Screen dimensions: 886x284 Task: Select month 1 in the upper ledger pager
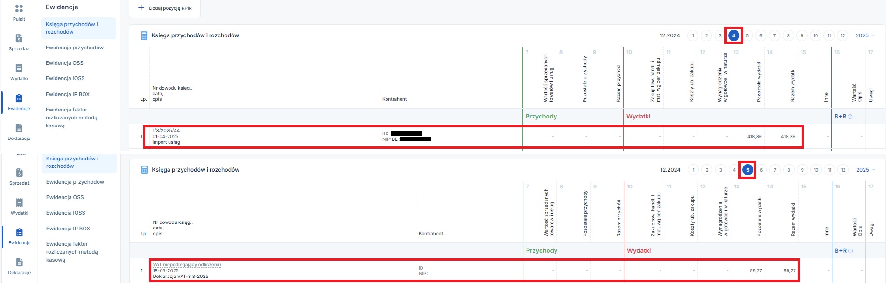(693, 35)
